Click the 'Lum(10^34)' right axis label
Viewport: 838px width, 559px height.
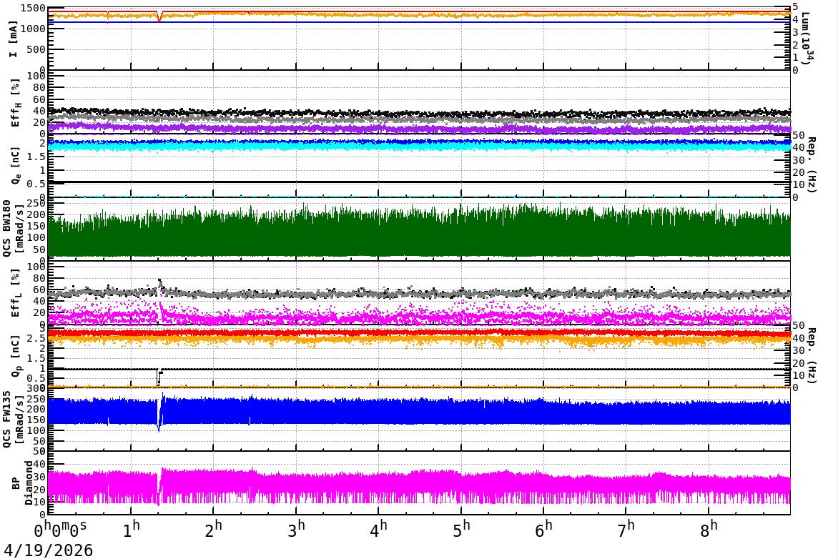pyautogui.click(x=806, y=39)
